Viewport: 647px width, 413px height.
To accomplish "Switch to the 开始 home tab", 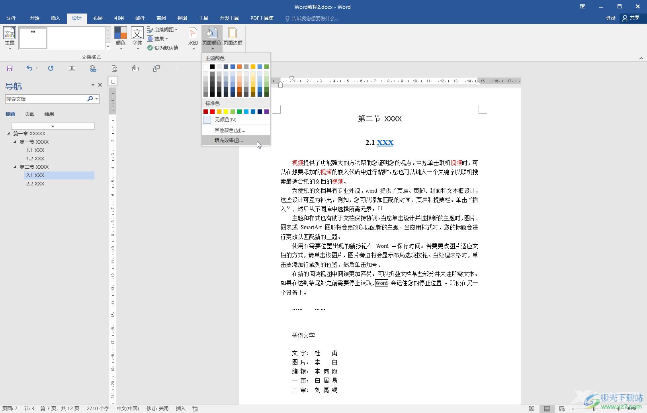I will click(x=35, y=18).
